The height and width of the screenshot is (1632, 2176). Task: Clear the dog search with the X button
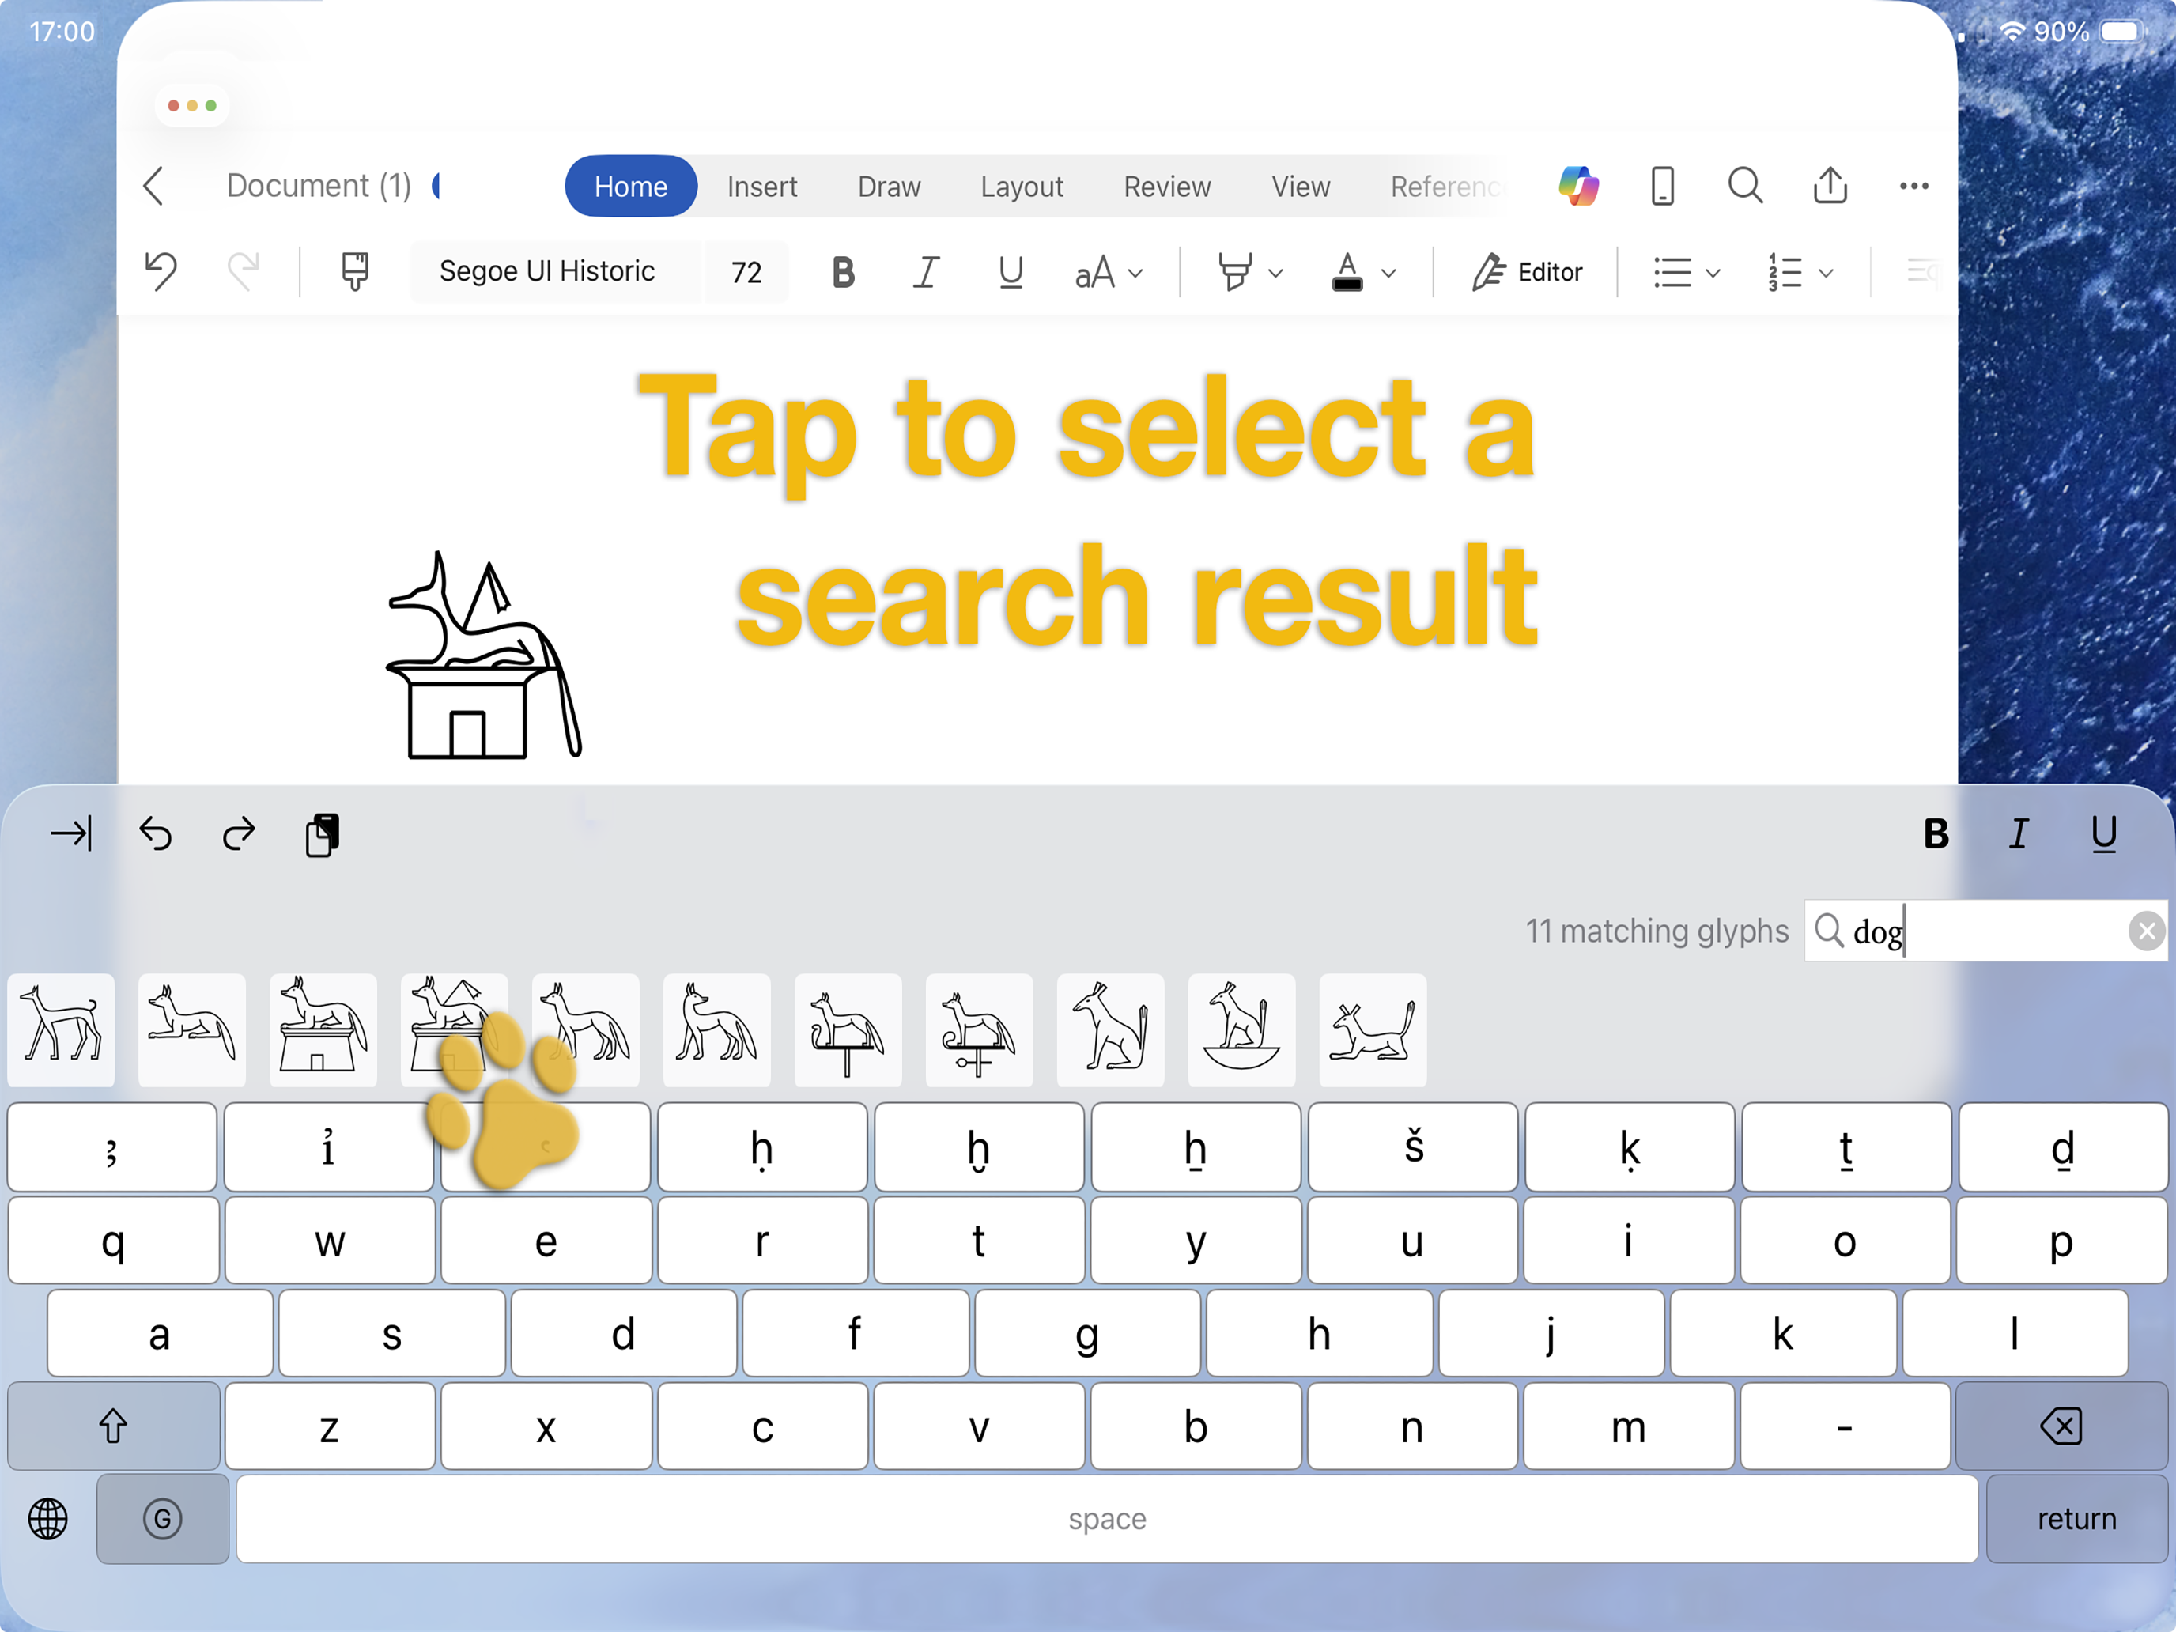2148,931
